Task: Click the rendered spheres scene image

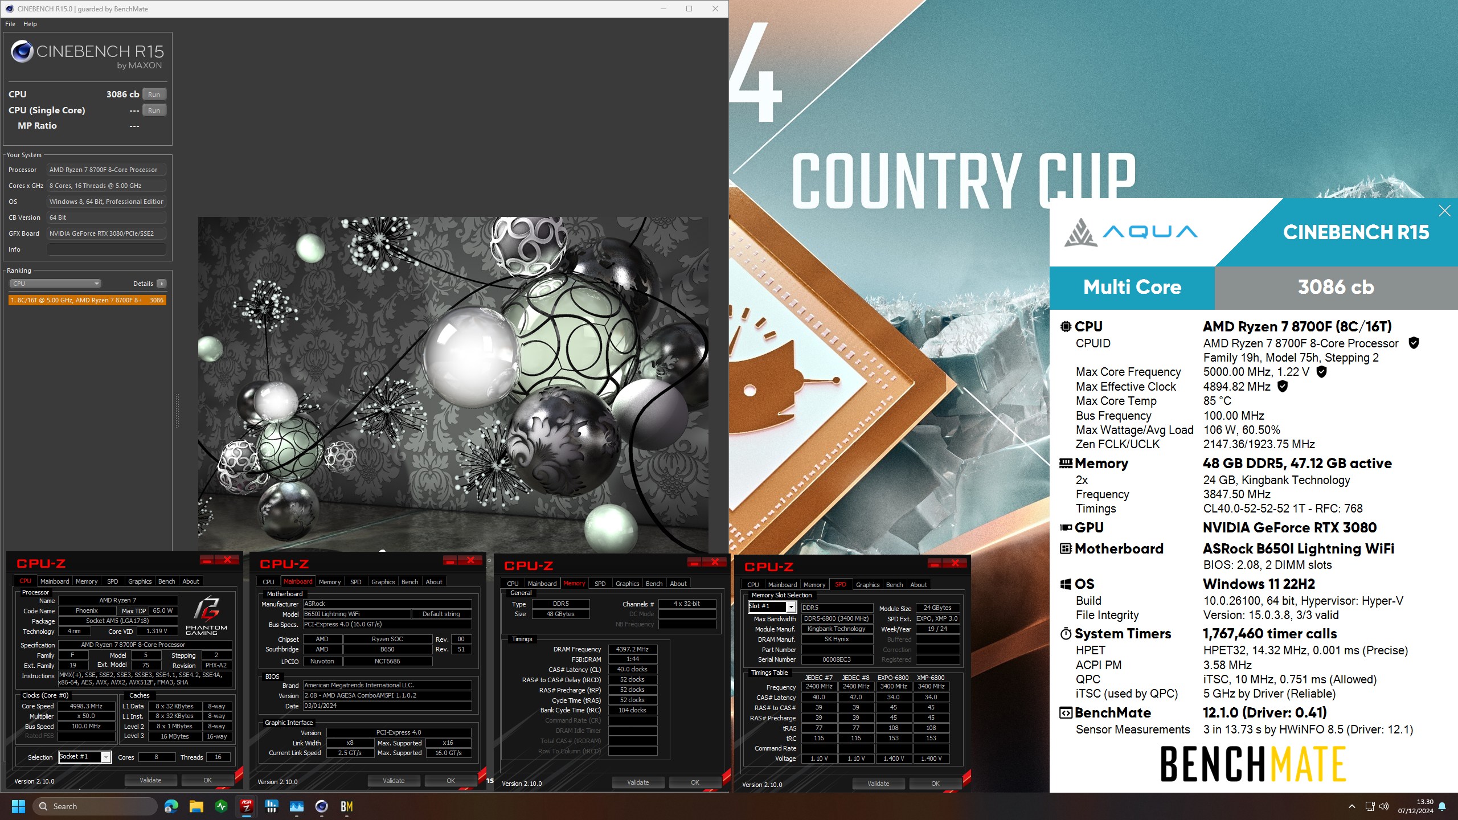Action: (453, 384)
